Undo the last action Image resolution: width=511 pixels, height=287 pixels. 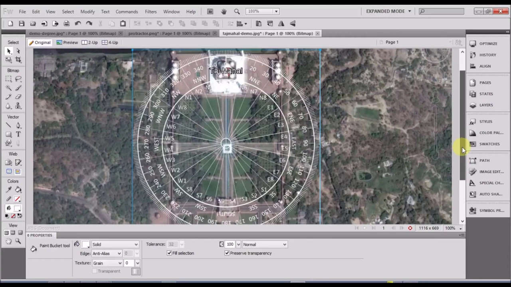[x=78, y=24]
